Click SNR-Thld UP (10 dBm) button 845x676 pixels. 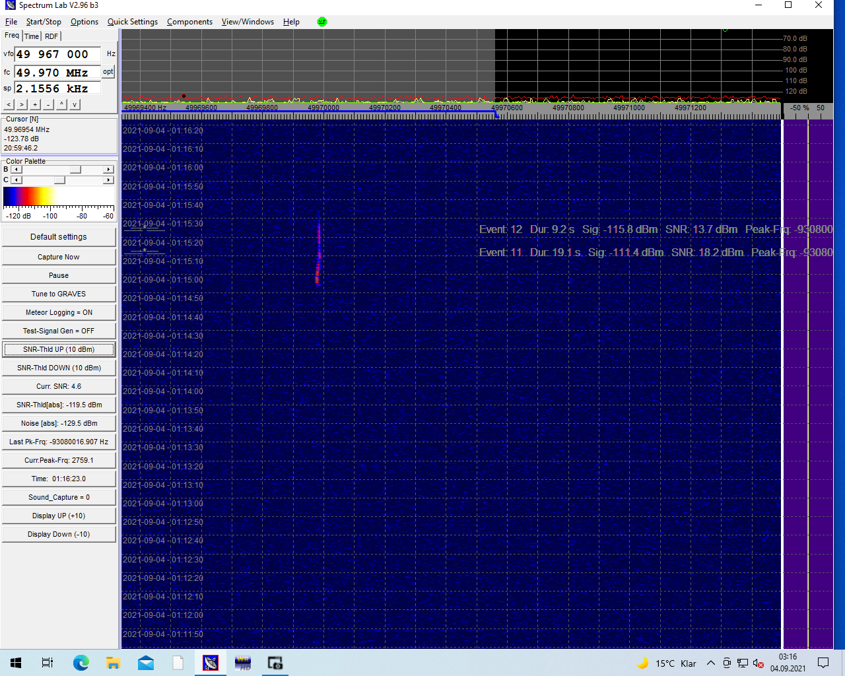coord(59,349)
